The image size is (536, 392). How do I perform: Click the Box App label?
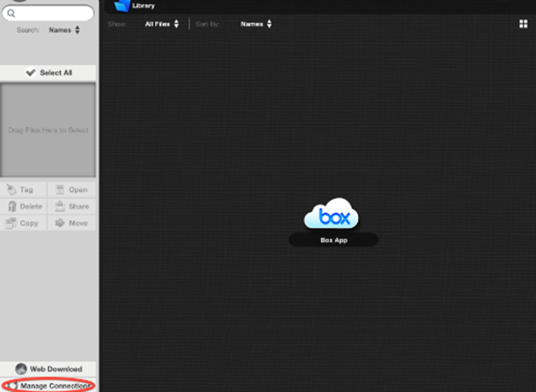pos(334,240)
